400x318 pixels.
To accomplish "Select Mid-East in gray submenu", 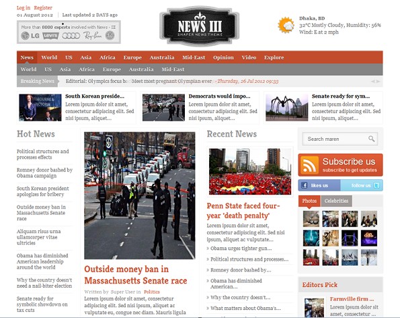I will pos(173,69).
